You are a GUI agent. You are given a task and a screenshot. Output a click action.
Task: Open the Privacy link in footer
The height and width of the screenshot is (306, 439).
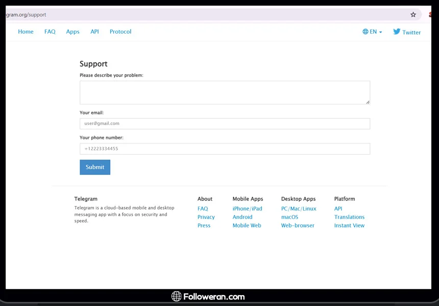(x=206, y=217)
